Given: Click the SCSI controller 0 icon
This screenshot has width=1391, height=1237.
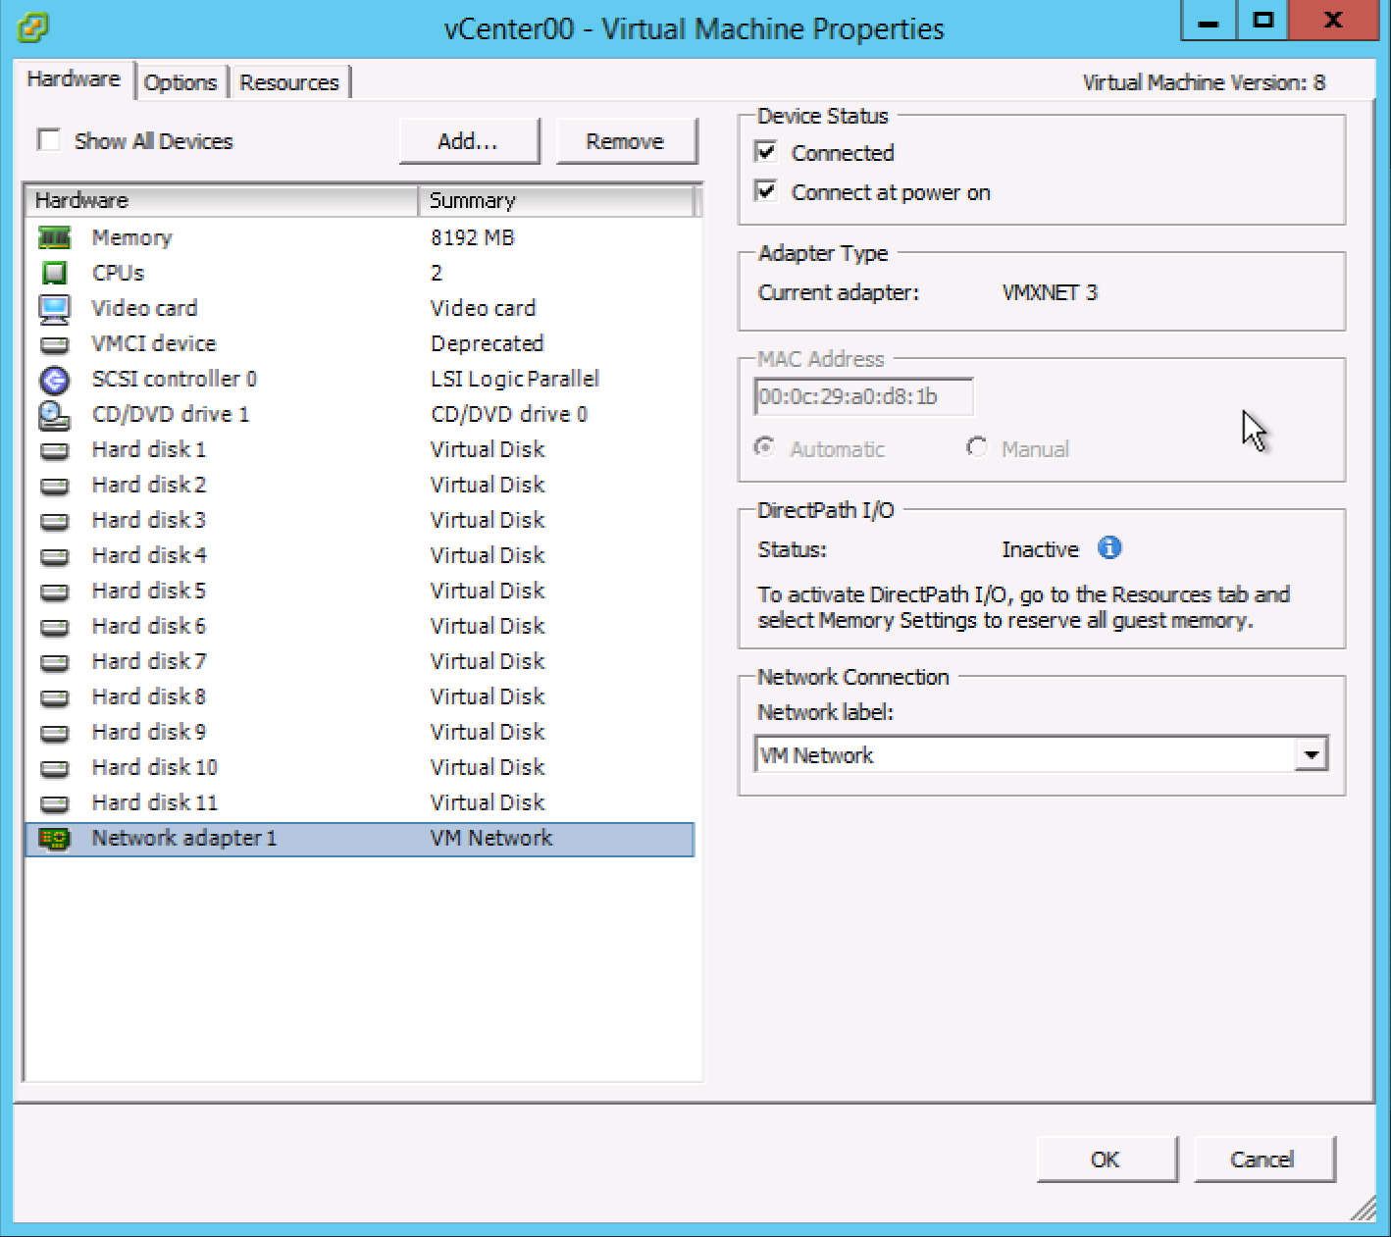Looking at the screenshot, I should click(55, 379).
